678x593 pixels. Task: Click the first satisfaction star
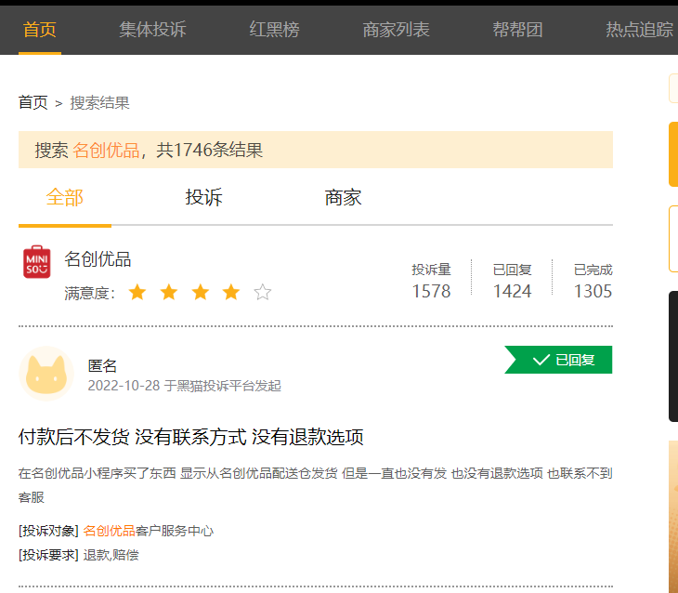pos(137,293)
